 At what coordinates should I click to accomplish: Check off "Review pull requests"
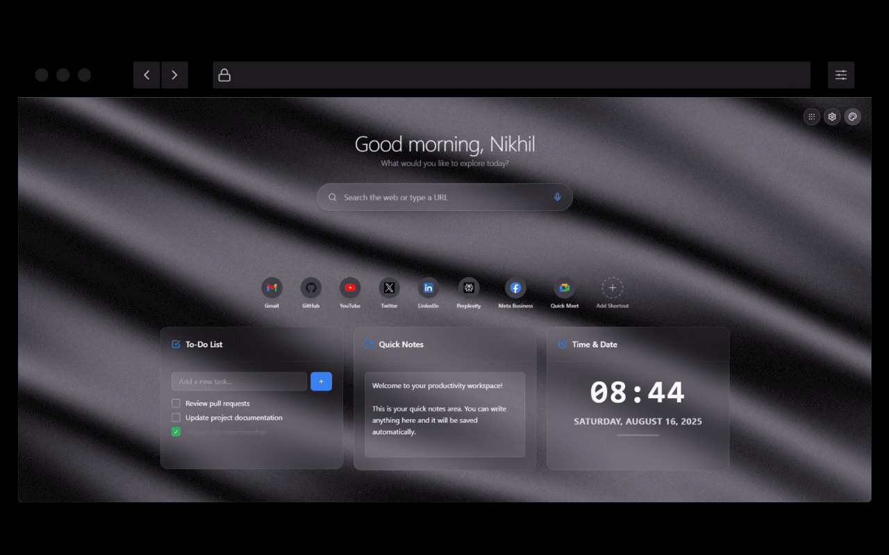click(x=176, y=403)
